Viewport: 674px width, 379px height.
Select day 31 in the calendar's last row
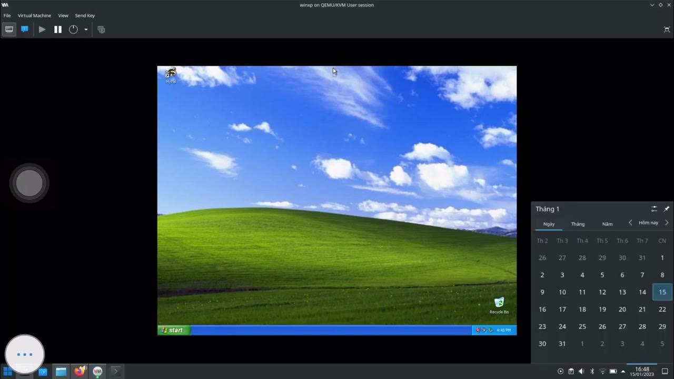click(x=562, y=344)
